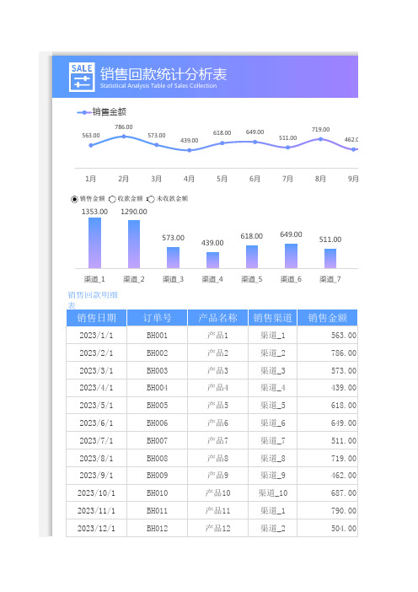Click the 8月 data point showing 719.00
Image resolution: width=418 pixels, height=592 pixels.
coord(320,139)
